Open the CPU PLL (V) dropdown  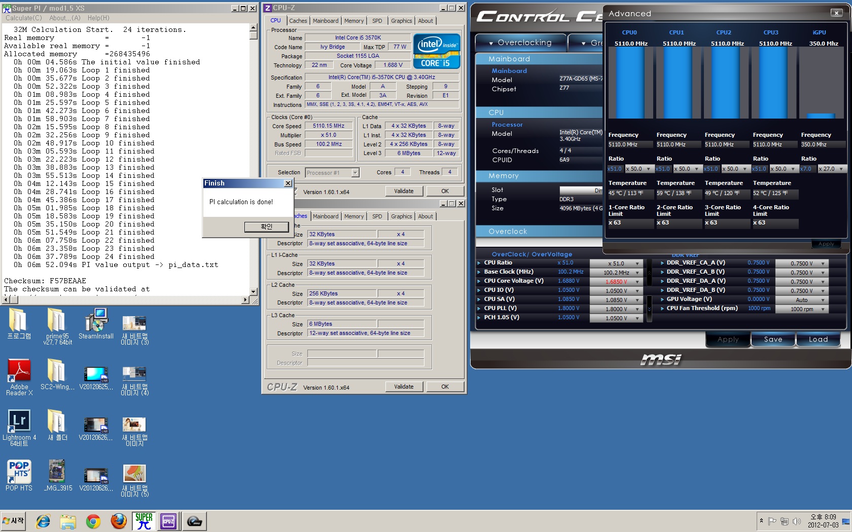tap(637, 309)
